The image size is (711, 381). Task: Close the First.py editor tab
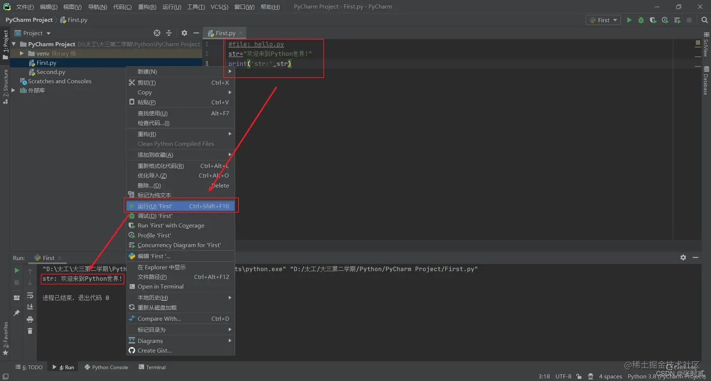(241, 33)
